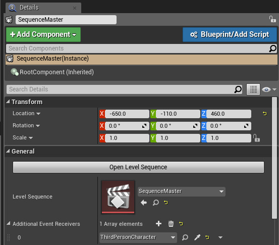Open the SequenceMaster asset dropdown
This screenshot has height=245, width=279.
tap(182, 191)
